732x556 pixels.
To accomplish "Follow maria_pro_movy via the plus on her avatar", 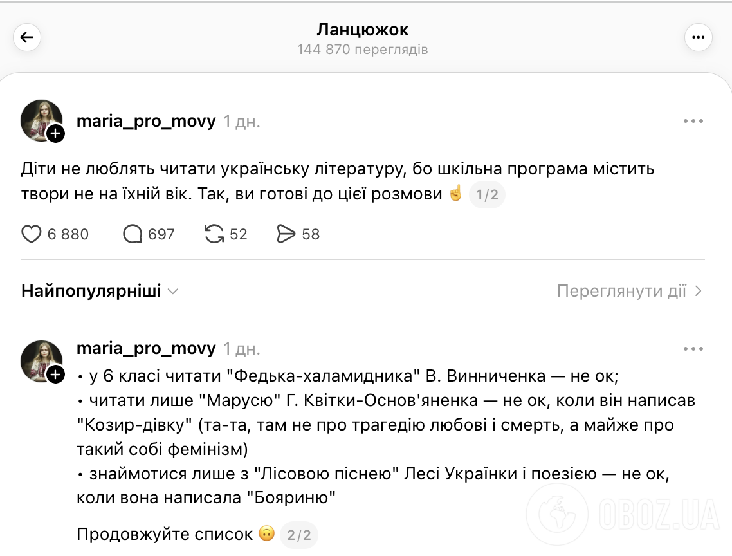I will [56, 134].
